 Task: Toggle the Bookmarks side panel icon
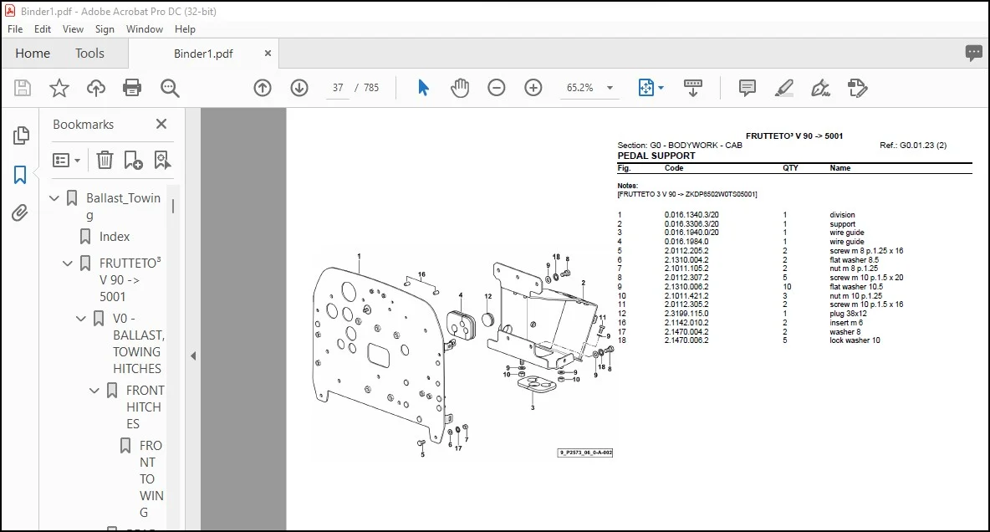point(20,175)
